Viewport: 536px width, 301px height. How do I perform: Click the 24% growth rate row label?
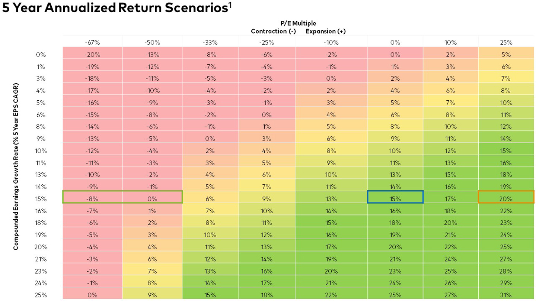tap(41, 283)
